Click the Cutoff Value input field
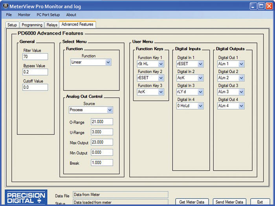The width and height of the screenshot is (275, 206). tap(35, 87)
